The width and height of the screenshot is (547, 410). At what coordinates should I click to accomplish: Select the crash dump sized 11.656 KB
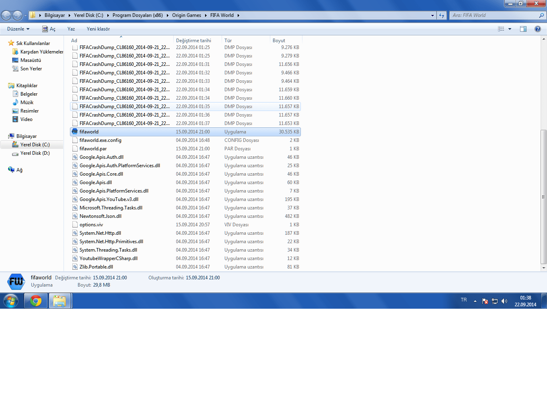tap(185, 64)
